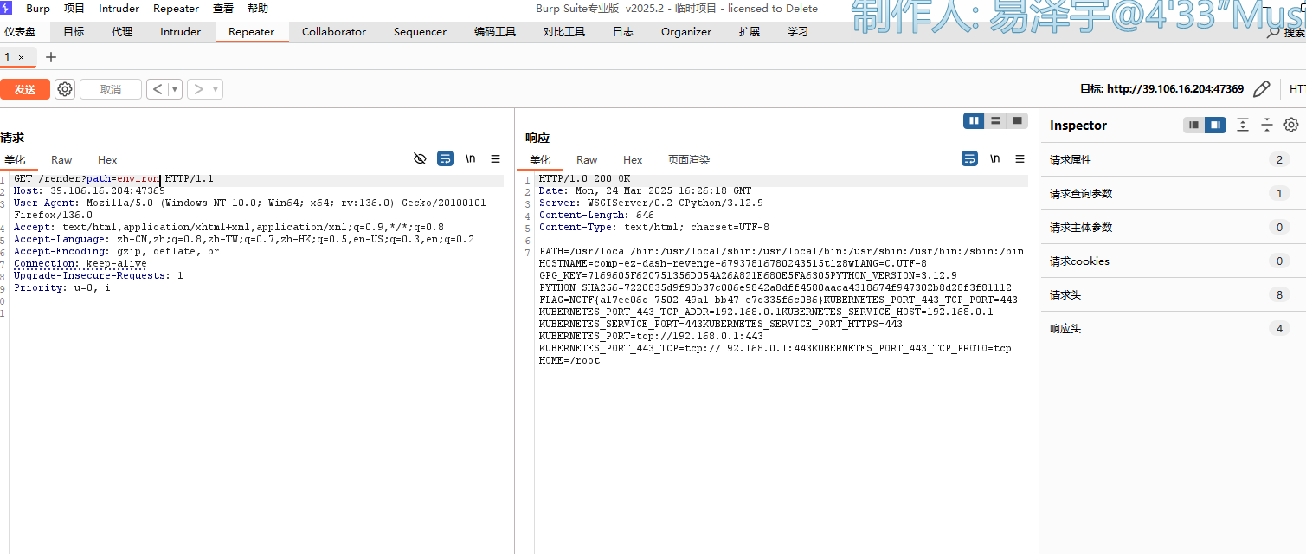1306x554 pixels.
Task: Switch Inspector to docked panel layout icon
Action: point(1216,125)
